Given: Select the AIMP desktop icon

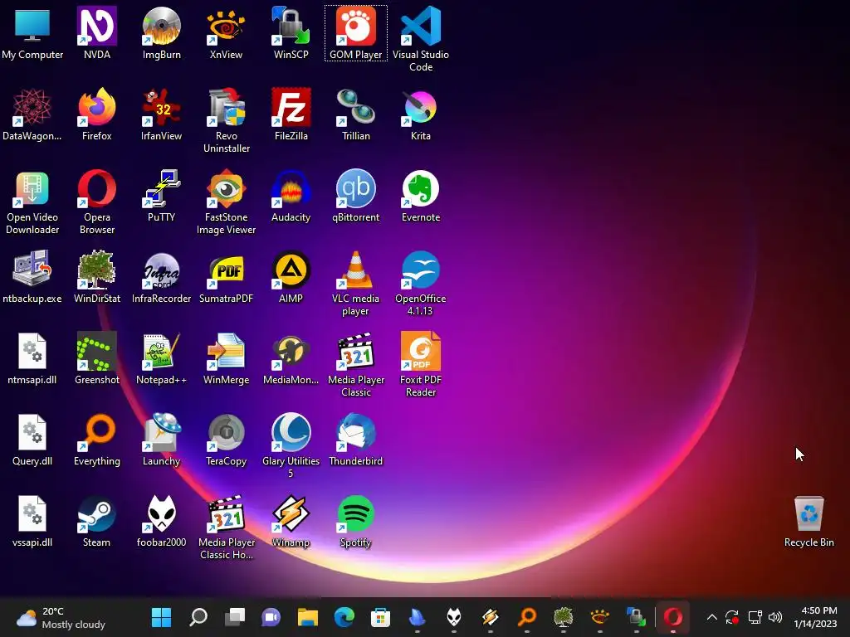Looking at the screenshot, I should click(x=291, y=277).
